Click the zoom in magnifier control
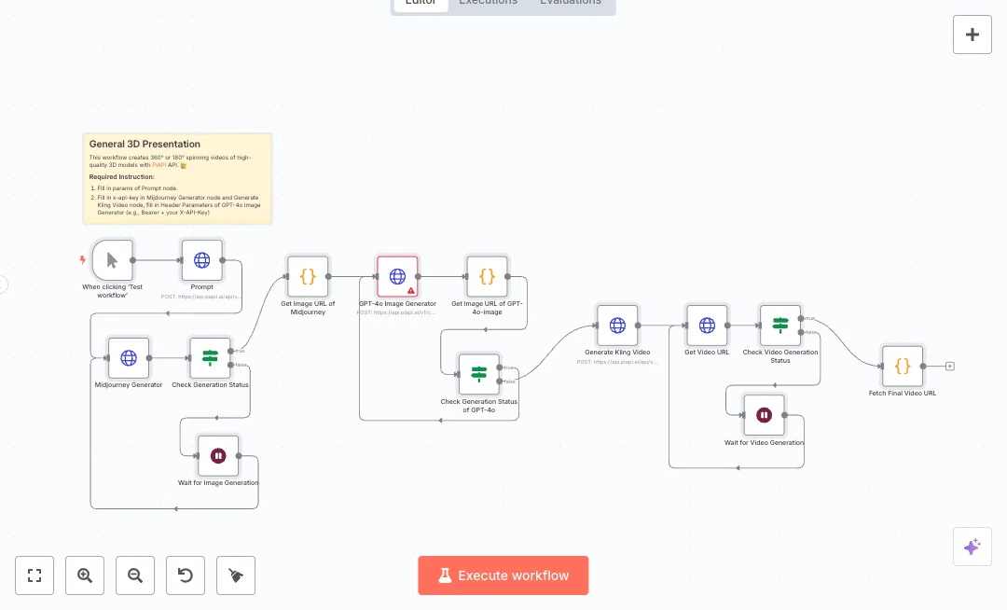1007x610 pixels. [x=85, y=575]
